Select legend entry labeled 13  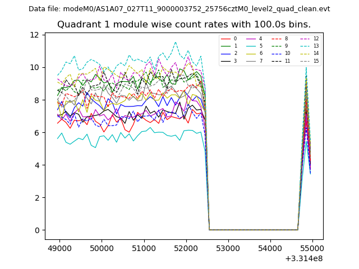point(316,46)
